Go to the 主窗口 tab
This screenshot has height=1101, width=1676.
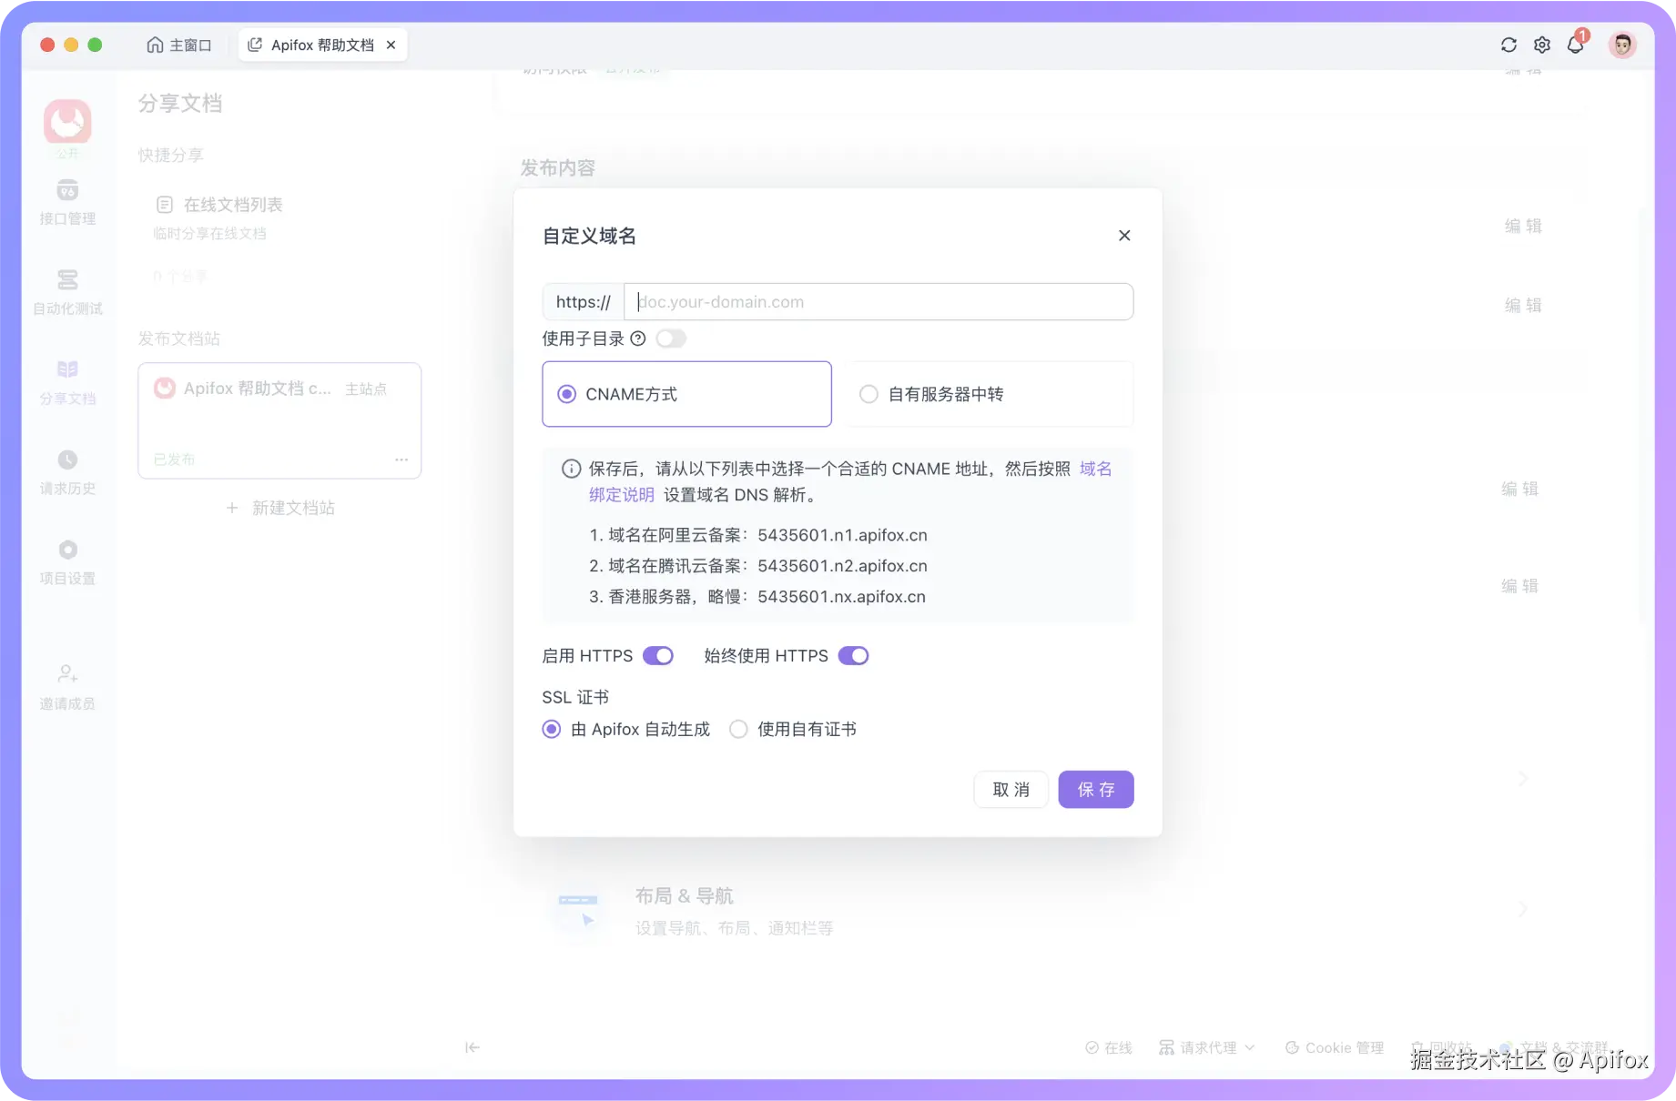point(179,44)
